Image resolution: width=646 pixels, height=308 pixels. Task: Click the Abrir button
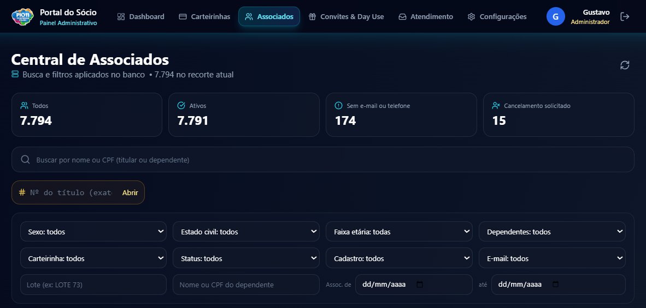tap(130, 192)
